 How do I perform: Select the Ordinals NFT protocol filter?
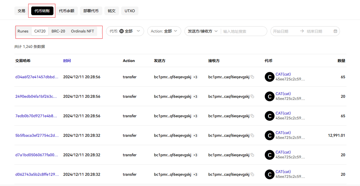click(x=82, y=31)
